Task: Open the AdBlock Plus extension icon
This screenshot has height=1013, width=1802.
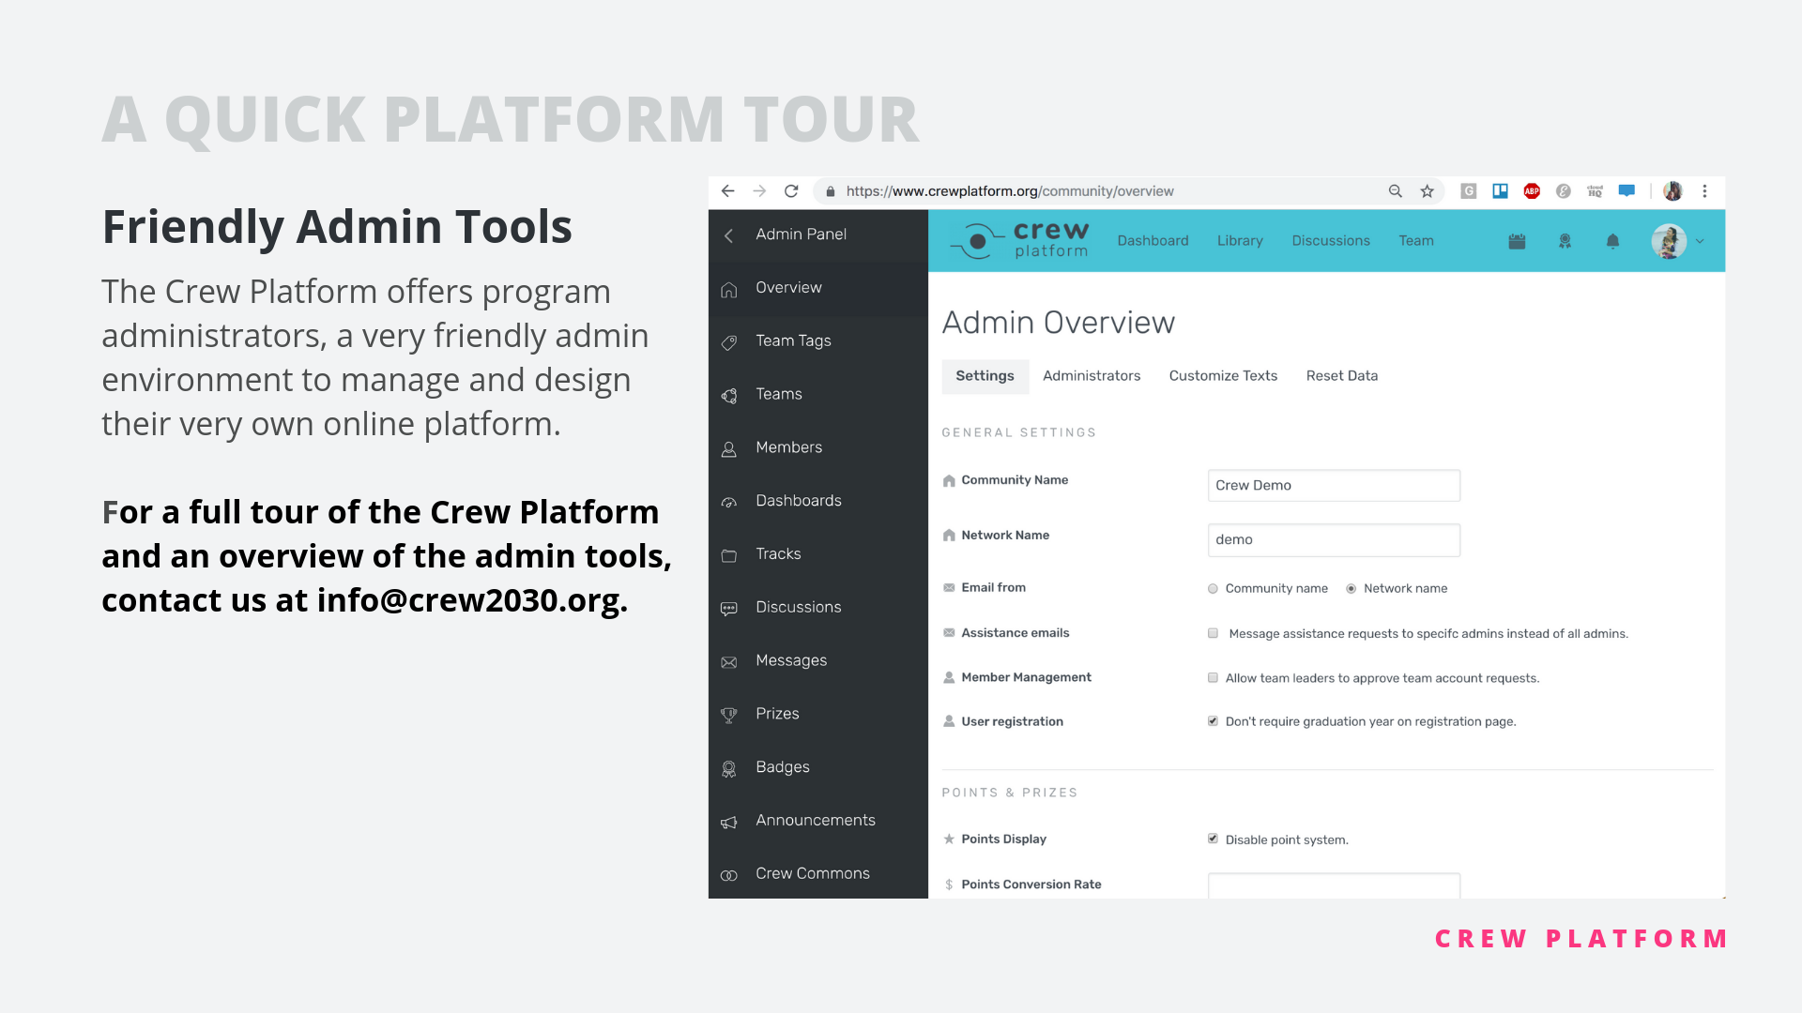Action: [1532, 191]
